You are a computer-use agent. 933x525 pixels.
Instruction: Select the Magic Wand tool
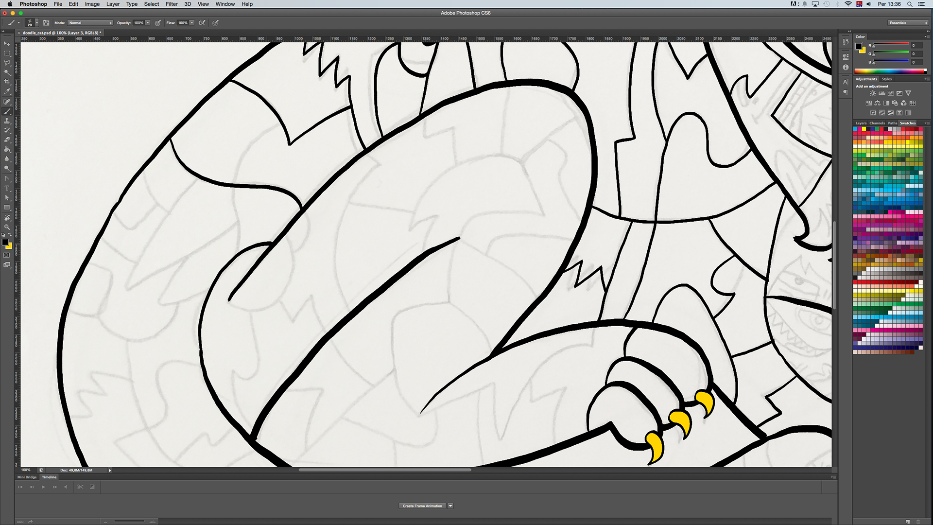point(7,72)
